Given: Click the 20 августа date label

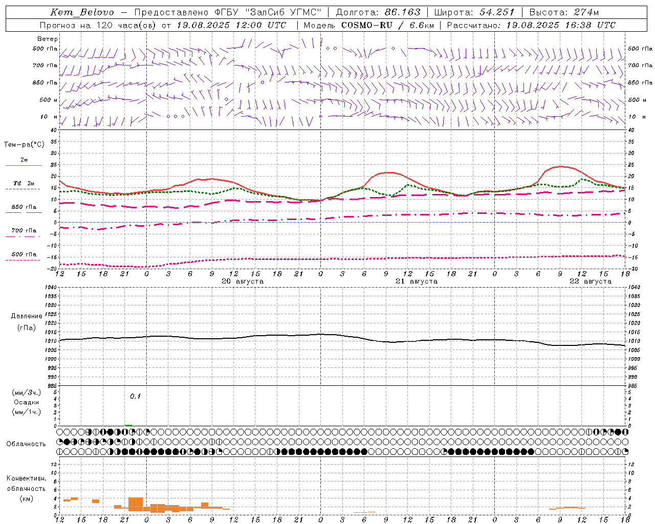Looking at the screenshot, I should 243,281.
